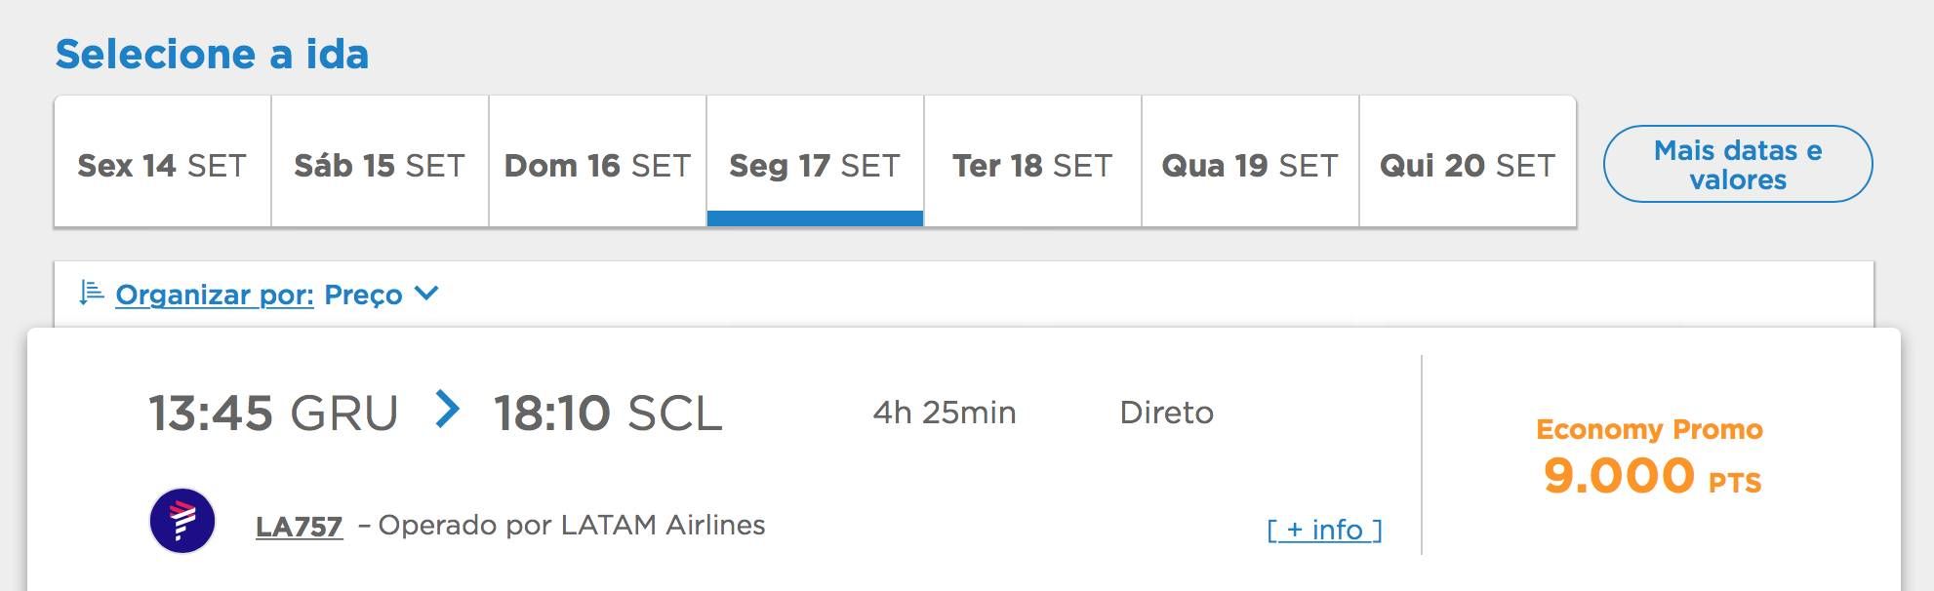Click the blue arrow between GRU and SCL

coord(447,410)
